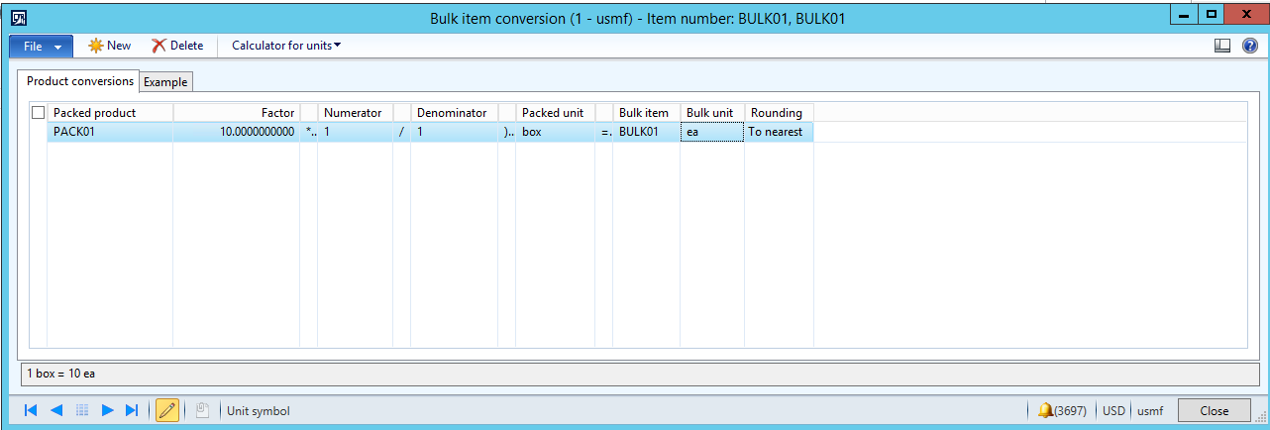Go to the next record
Screen dimensions: 1270x430
[x=108, y=410]
